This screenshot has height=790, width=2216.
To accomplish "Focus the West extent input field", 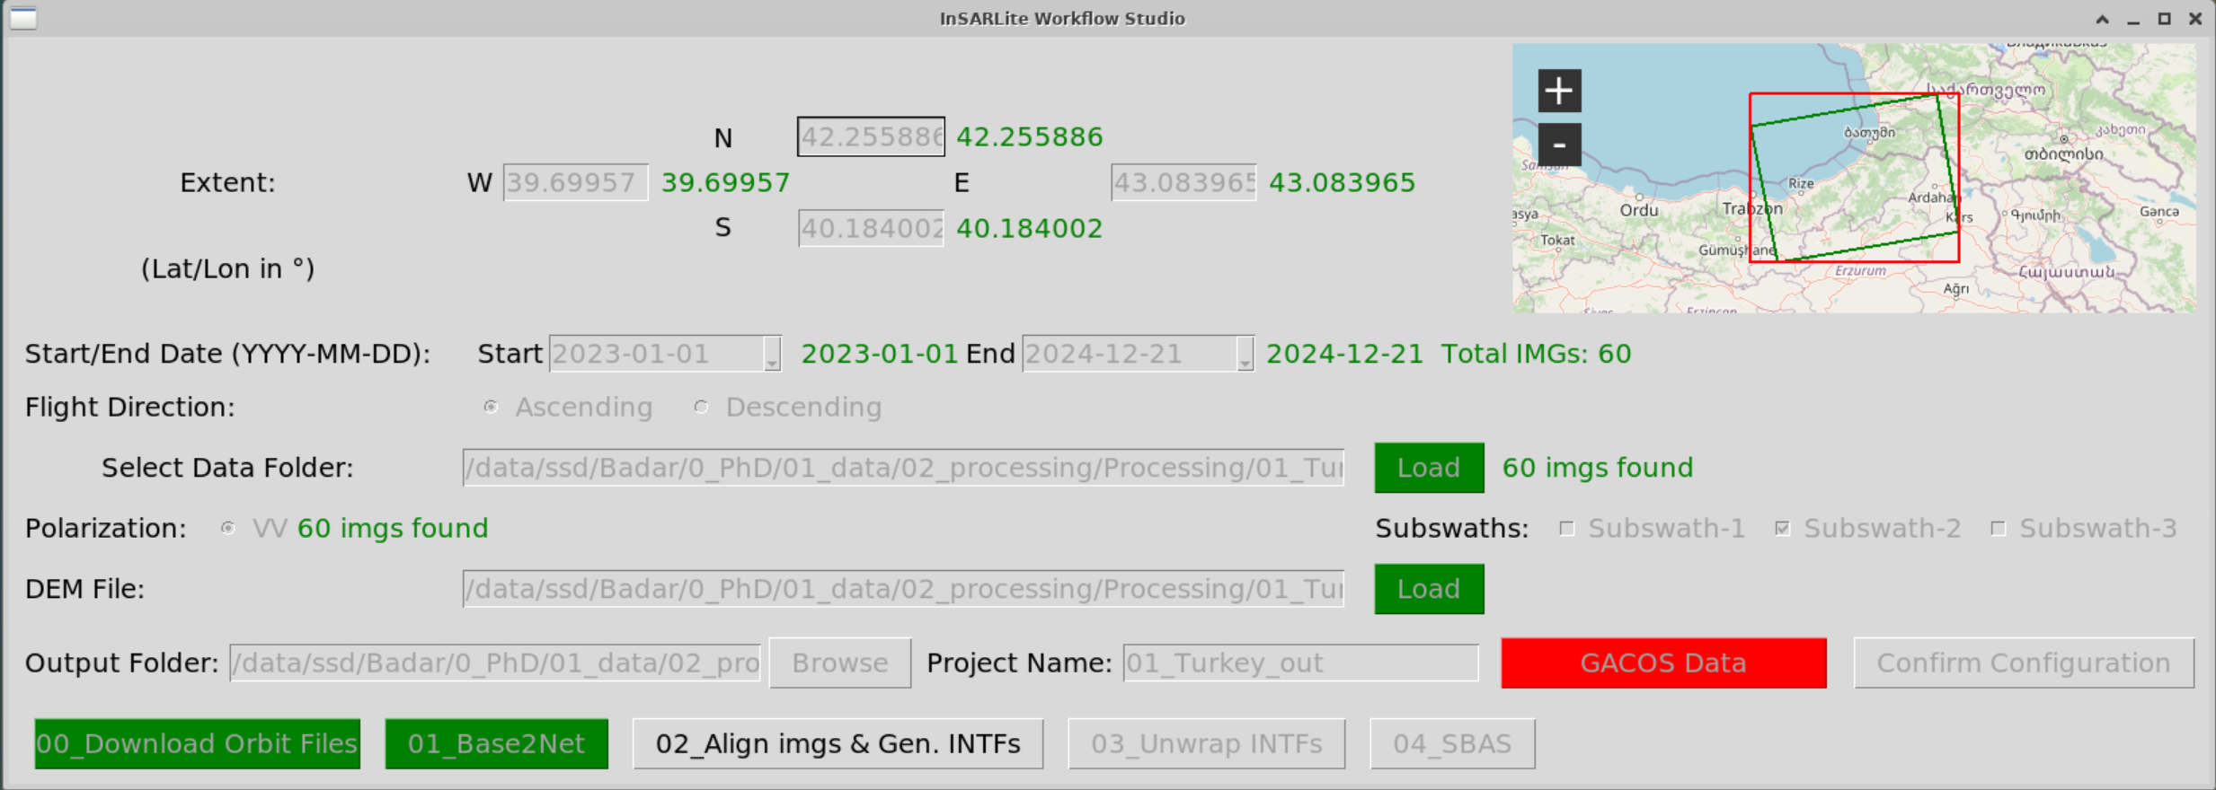I will [576, 182].
